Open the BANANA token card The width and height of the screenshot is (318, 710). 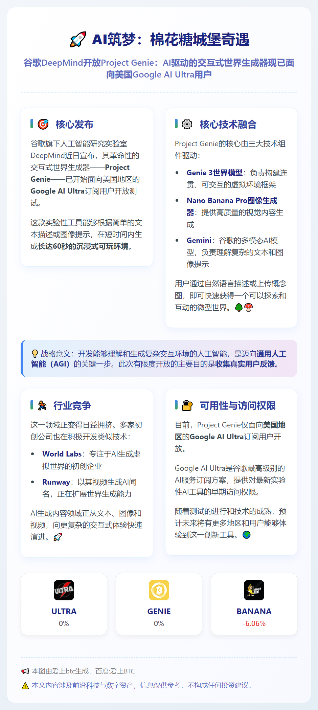tap(254, 604)
